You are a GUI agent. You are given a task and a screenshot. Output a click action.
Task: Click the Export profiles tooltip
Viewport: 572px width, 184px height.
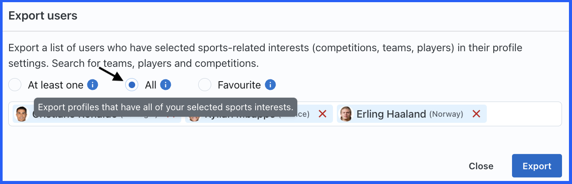(165, 107)
